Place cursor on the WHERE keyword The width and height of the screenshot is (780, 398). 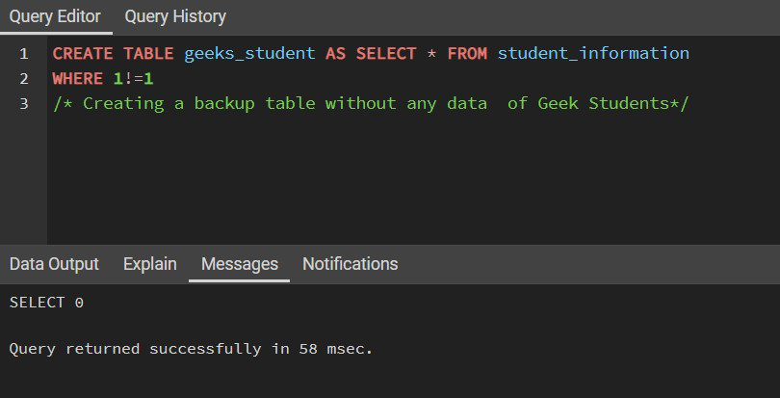tap(77, 78)
